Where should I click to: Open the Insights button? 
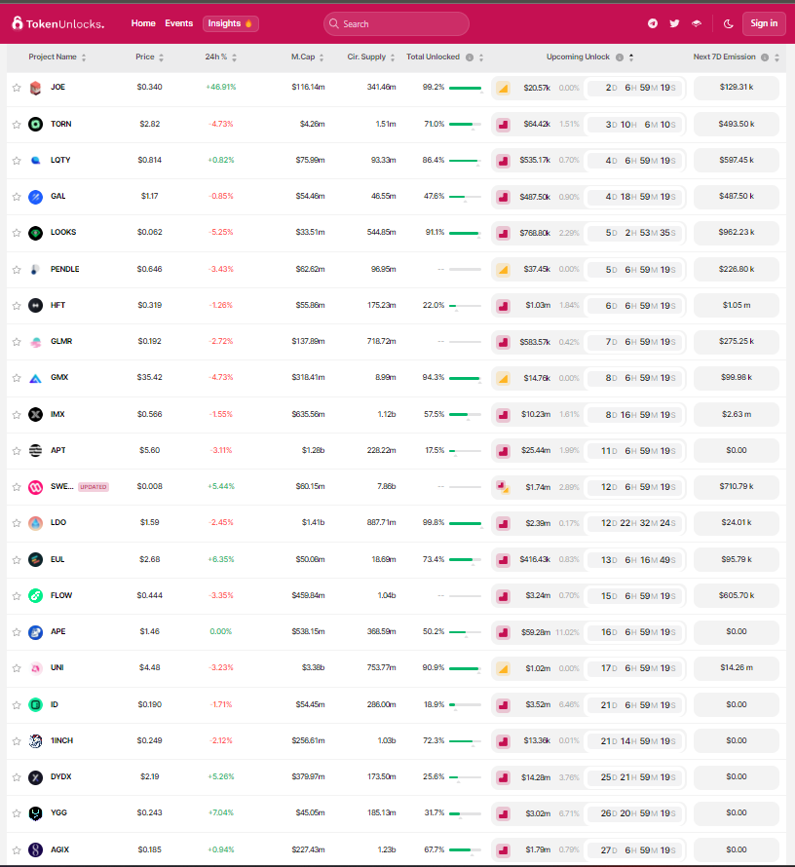tap(230, 23)
